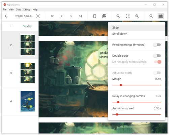Image resolution: width=169 pixels, height=135 pixels.
Task: Open the View menu
Action: coord(11,9)
